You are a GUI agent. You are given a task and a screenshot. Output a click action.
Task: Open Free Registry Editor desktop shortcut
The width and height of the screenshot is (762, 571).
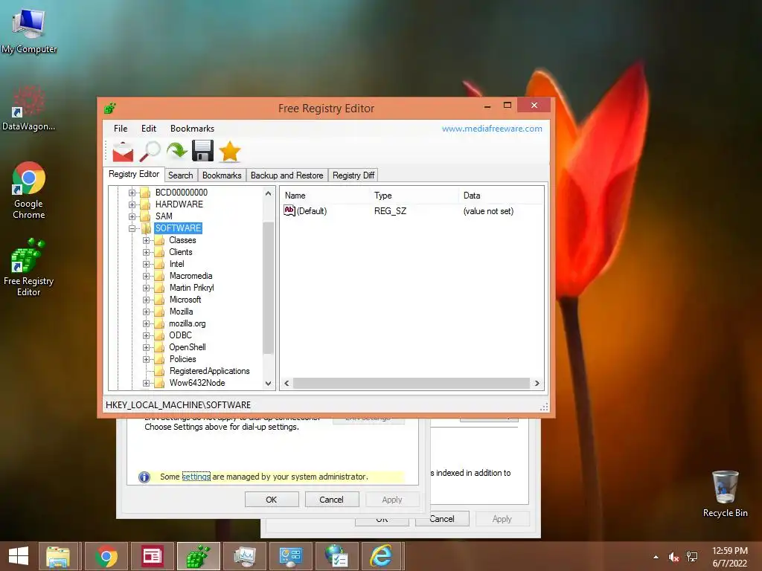pos(29,267)
